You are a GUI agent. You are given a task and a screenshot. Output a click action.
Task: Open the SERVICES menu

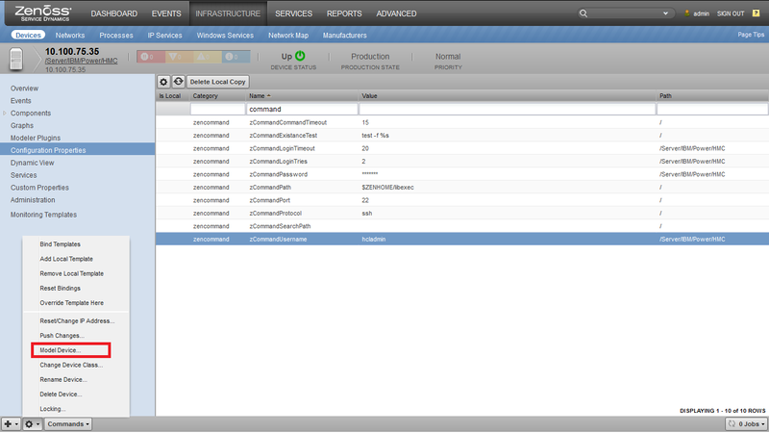pos(293,13)
